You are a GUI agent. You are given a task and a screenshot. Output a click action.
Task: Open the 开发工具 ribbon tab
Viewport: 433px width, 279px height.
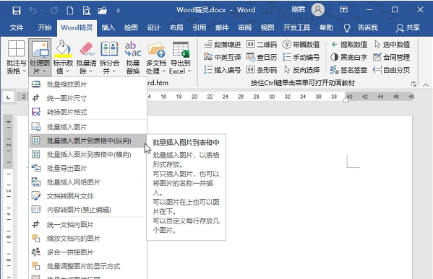[296, 27]
